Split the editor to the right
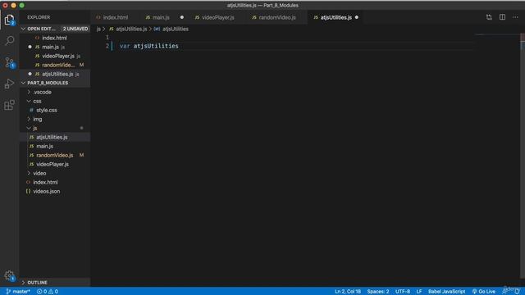525x295 pixels. (502, 17)
